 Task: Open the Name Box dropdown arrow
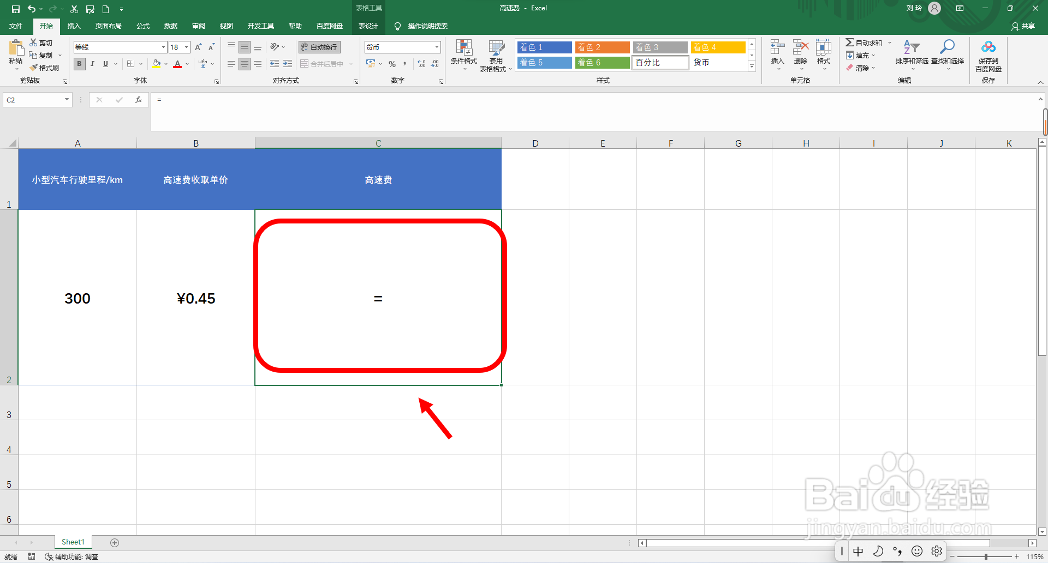(x=67, y=100)
